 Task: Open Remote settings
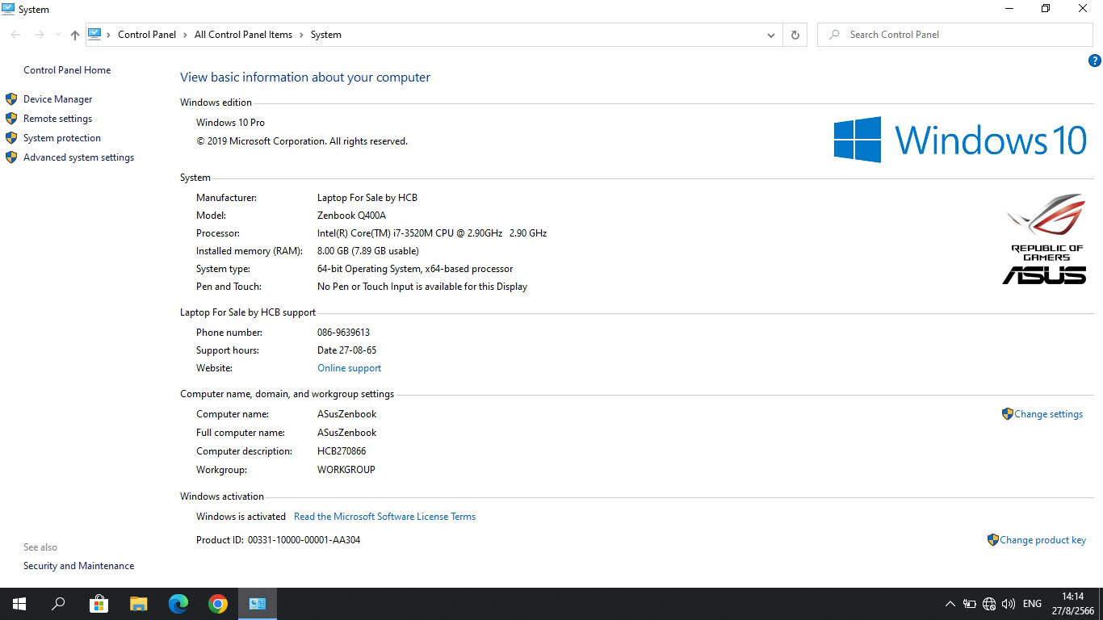[x=57, y=119]
